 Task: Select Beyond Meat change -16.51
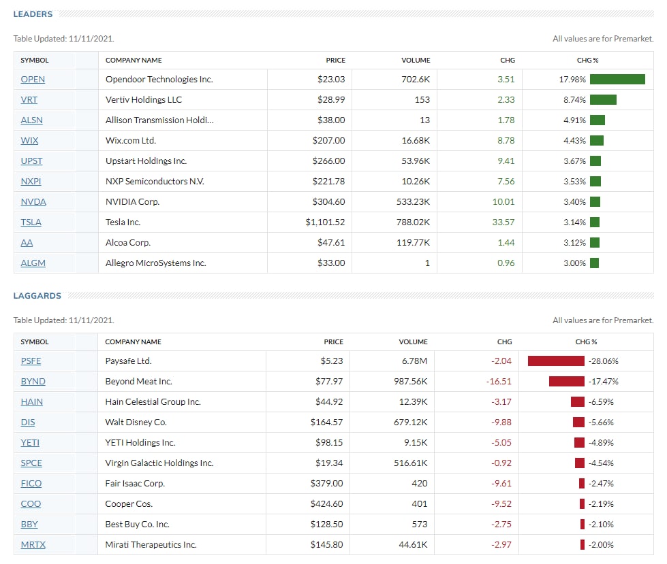(x=499, y=382)
